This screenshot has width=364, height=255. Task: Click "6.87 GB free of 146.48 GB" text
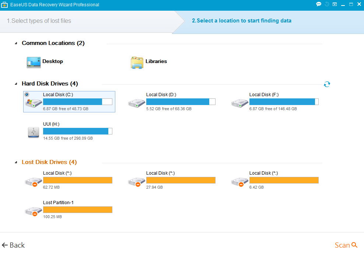(x=273, y=109)
